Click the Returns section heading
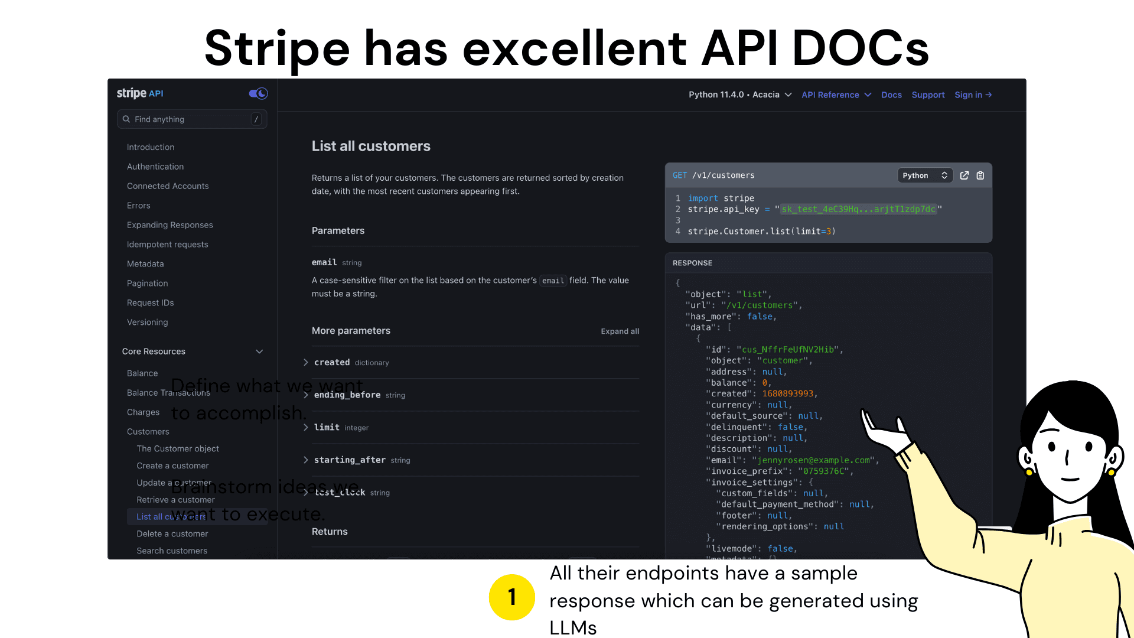 click(330, 532)
